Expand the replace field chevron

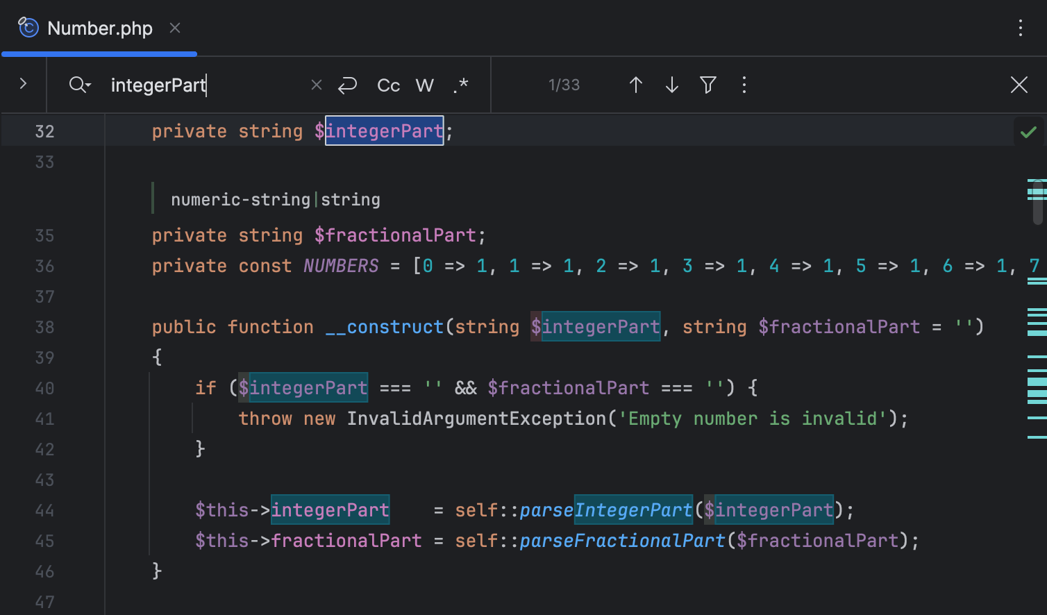(x=23, y=84)
